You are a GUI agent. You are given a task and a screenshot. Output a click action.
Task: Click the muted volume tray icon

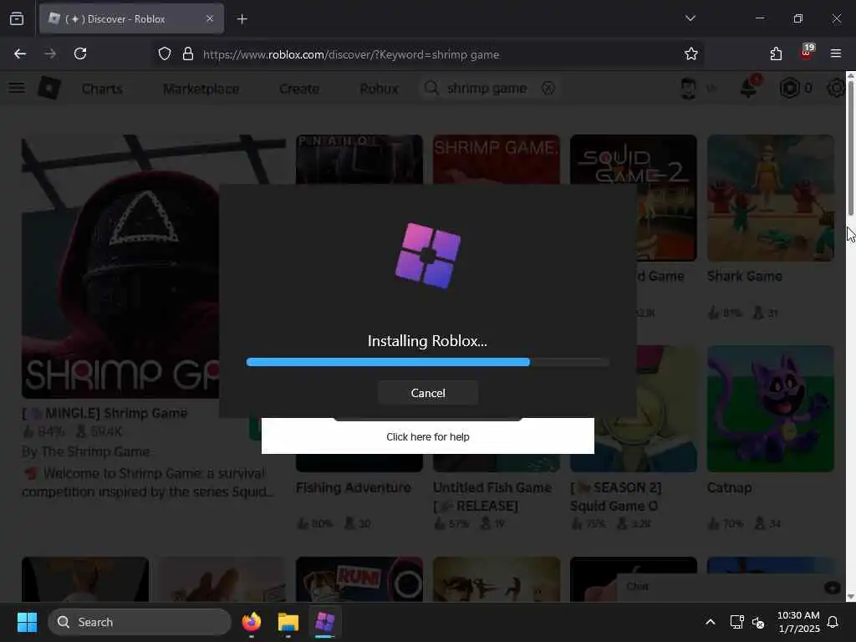758,622
